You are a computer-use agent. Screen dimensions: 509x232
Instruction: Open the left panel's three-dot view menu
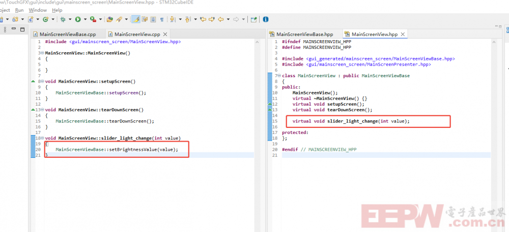coord(5,29)
